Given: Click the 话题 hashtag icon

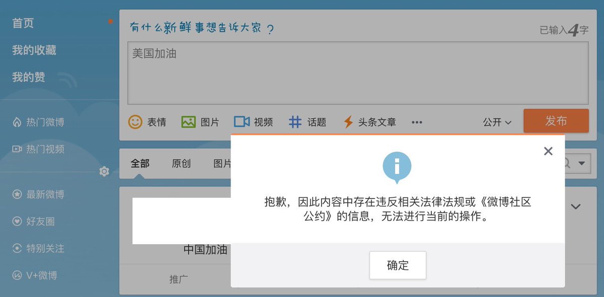Looking at the screenshot, I should click(x=295, y=122).
